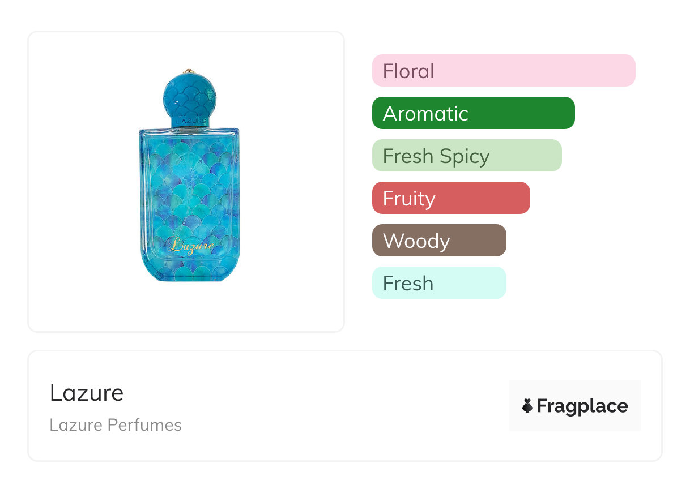The width and height of the screenshot is (690, 489).
Task: Open the Lazure Perfumes brand link
Action: click(x=116, y=425)
